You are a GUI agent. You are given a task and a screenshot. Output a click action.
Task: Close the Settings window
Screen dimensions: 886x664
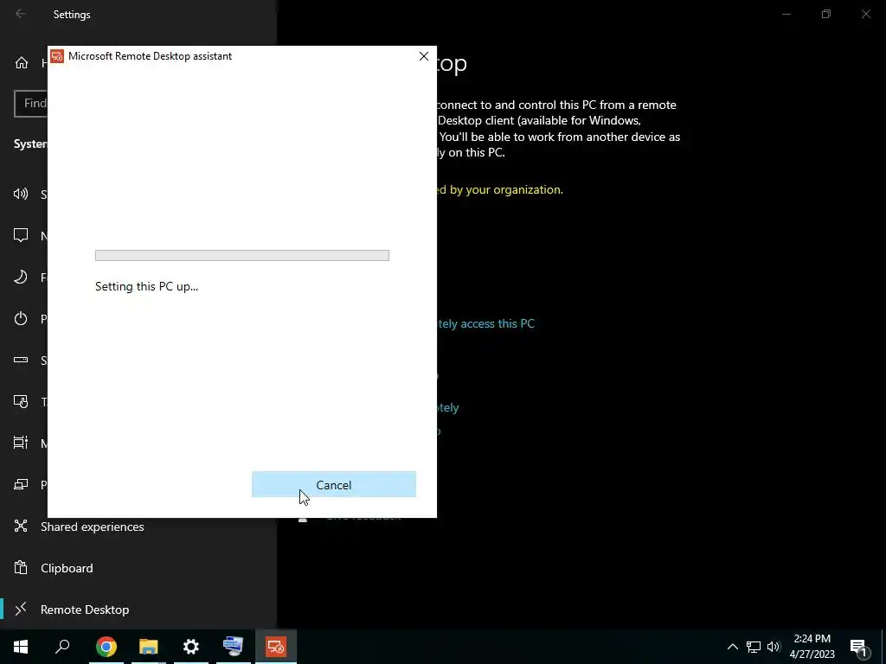[865, 14]
